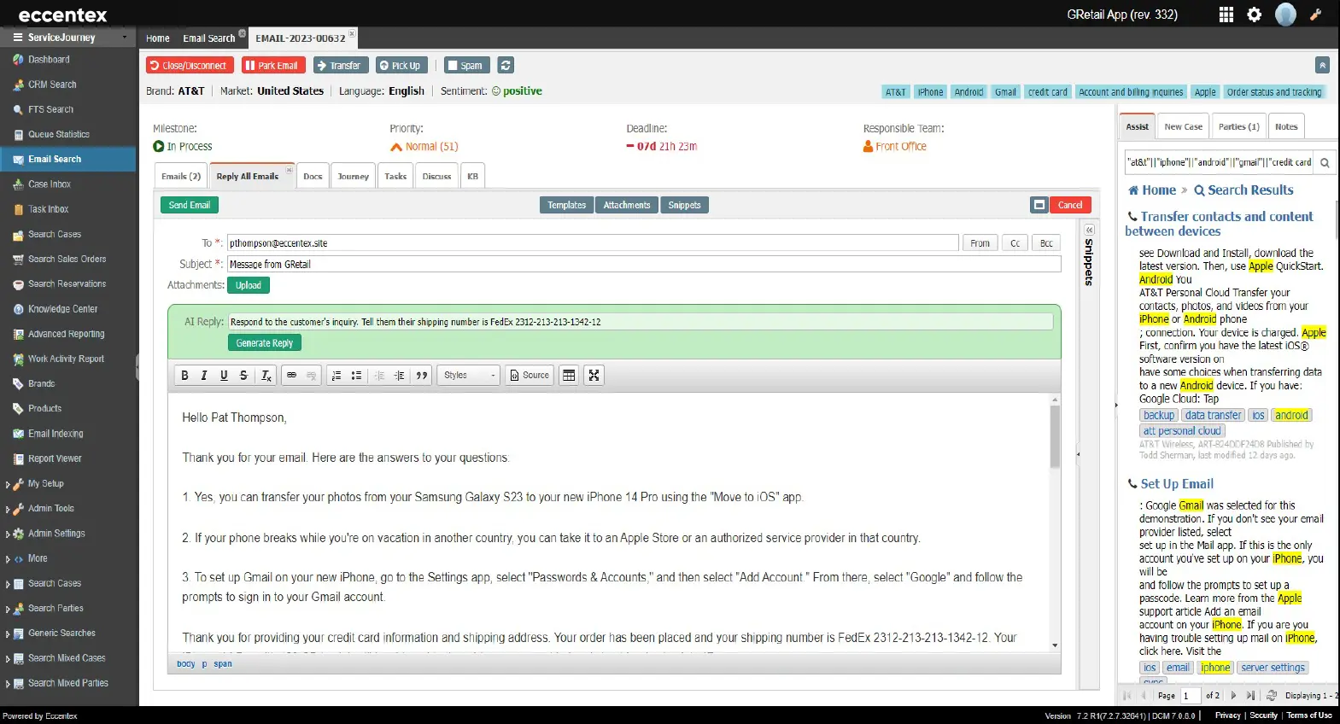Increase indent in the editor
This screenshot has width=1340, height=724.
[x=399, y=376]
